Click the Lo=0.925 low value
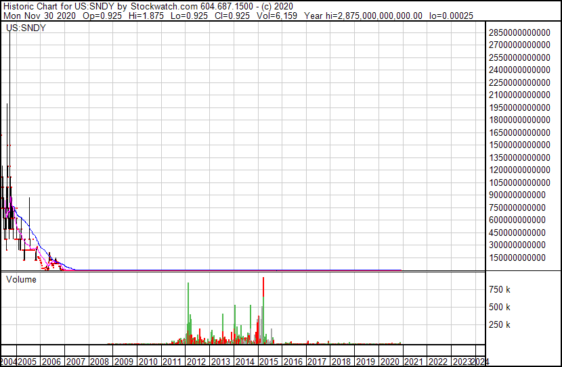Viewport: 562px width, 367px height. (189, 16)
